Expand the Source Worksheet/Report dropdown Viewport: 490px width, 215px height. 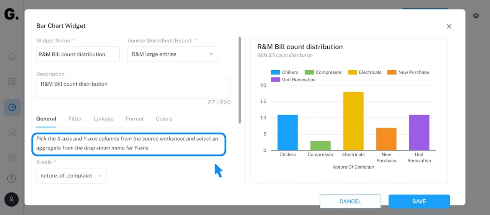click(x=173, y=54)
